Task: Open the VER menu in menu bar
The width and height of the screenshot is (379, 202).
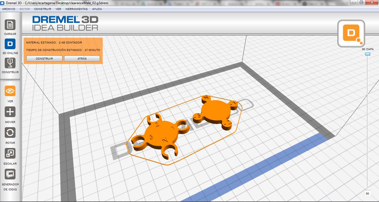Action: (58, 9)
